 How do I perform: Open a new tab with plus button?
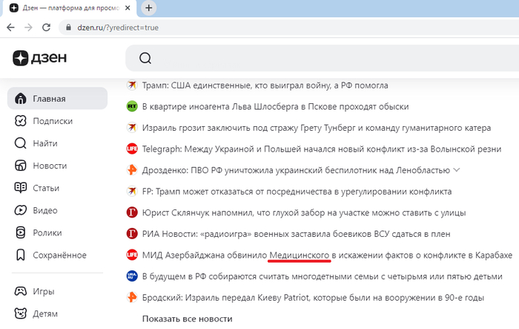pos(148,8)
